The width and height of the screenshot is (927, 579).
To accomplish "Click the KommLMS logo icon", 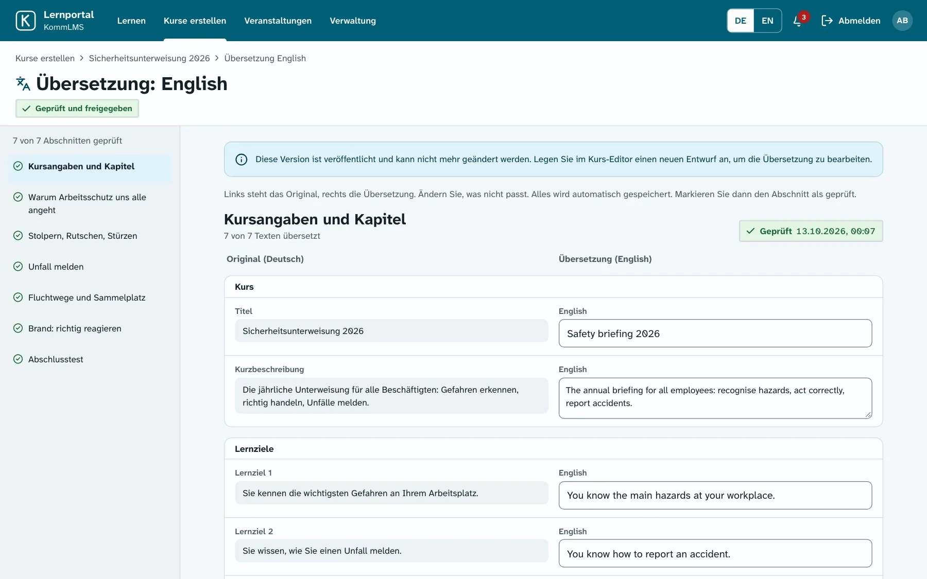I will [x=26, y=21].
